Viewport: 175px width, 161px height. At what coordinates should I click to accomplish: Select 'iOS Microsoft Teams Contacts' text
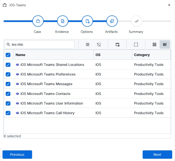point(45,94)
